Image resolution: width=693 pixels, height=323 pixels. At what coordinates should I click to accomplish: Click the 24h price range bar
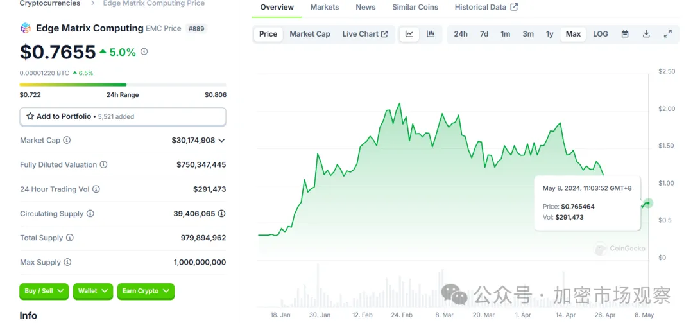point(123,85)
